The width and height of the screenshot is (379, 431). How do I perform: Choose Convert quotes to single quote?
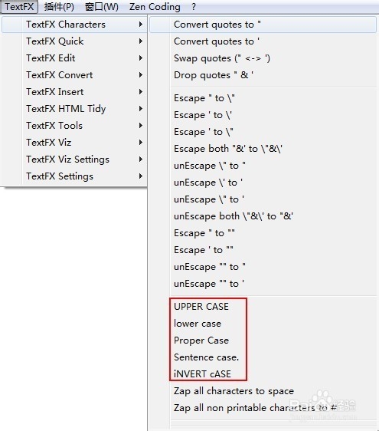click(x=263, y=41)
